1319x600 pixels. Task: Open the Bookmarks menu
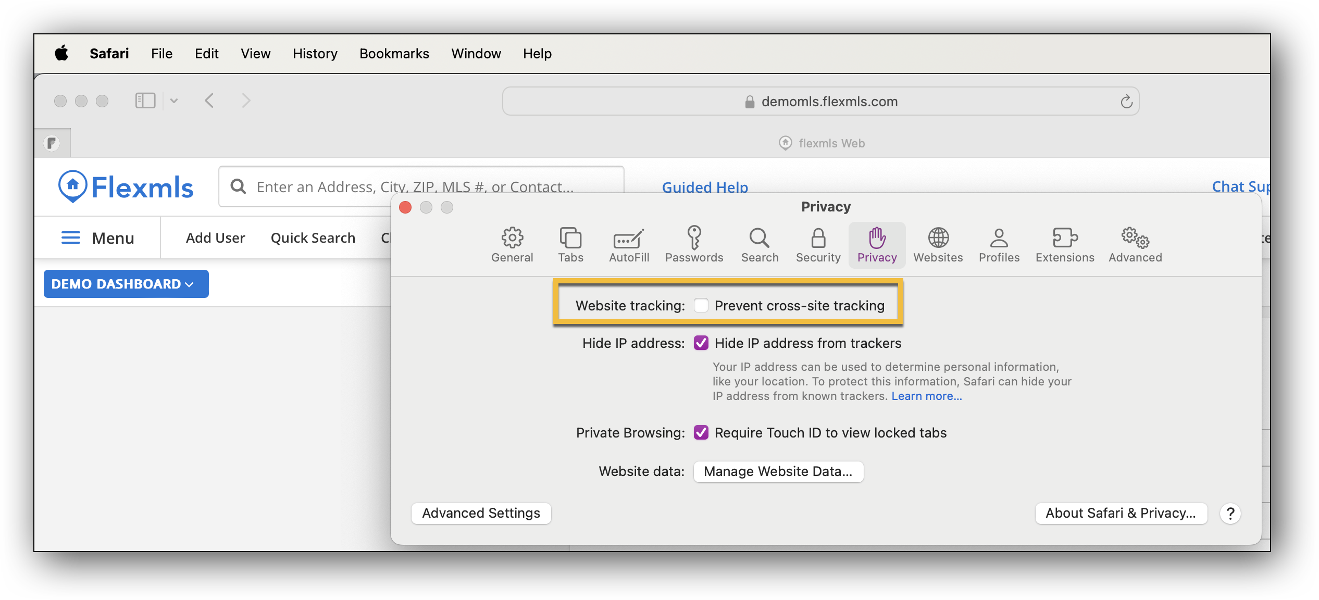click(x=394, y=54)
